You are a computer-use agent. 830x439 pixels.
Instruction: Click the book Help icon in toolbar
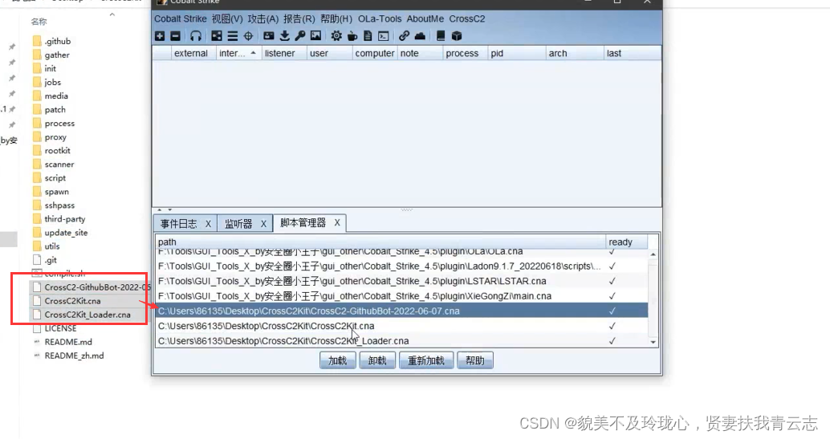click(441, 36)
